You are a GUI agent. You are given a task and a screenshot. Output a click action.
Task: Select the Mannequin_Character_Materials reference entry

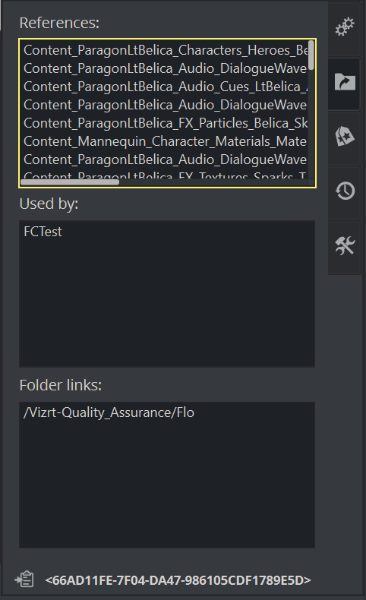click(x=166, y=141)
